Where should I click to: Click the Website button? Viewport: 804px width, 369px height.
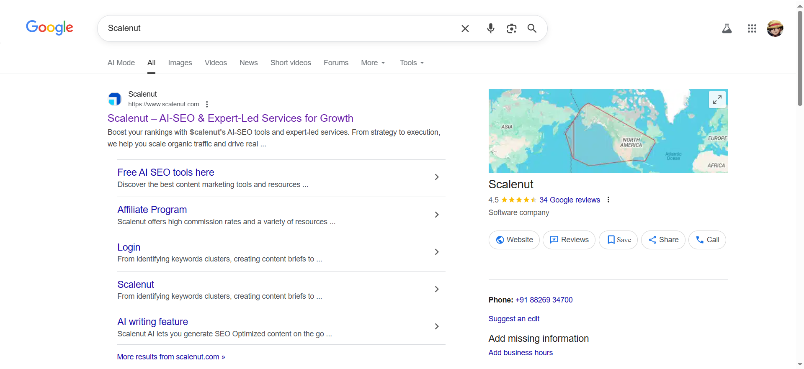[514, 240]
